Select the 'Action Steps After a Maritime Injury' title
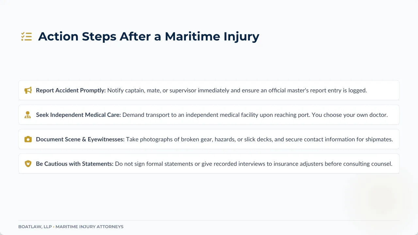 [x=149, y=36]
